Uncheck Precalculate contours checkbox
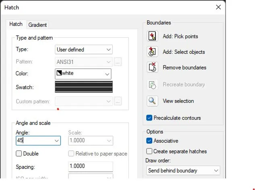Image resolution: width=255 pixels, height=190 pixels. tap(149, 118)
